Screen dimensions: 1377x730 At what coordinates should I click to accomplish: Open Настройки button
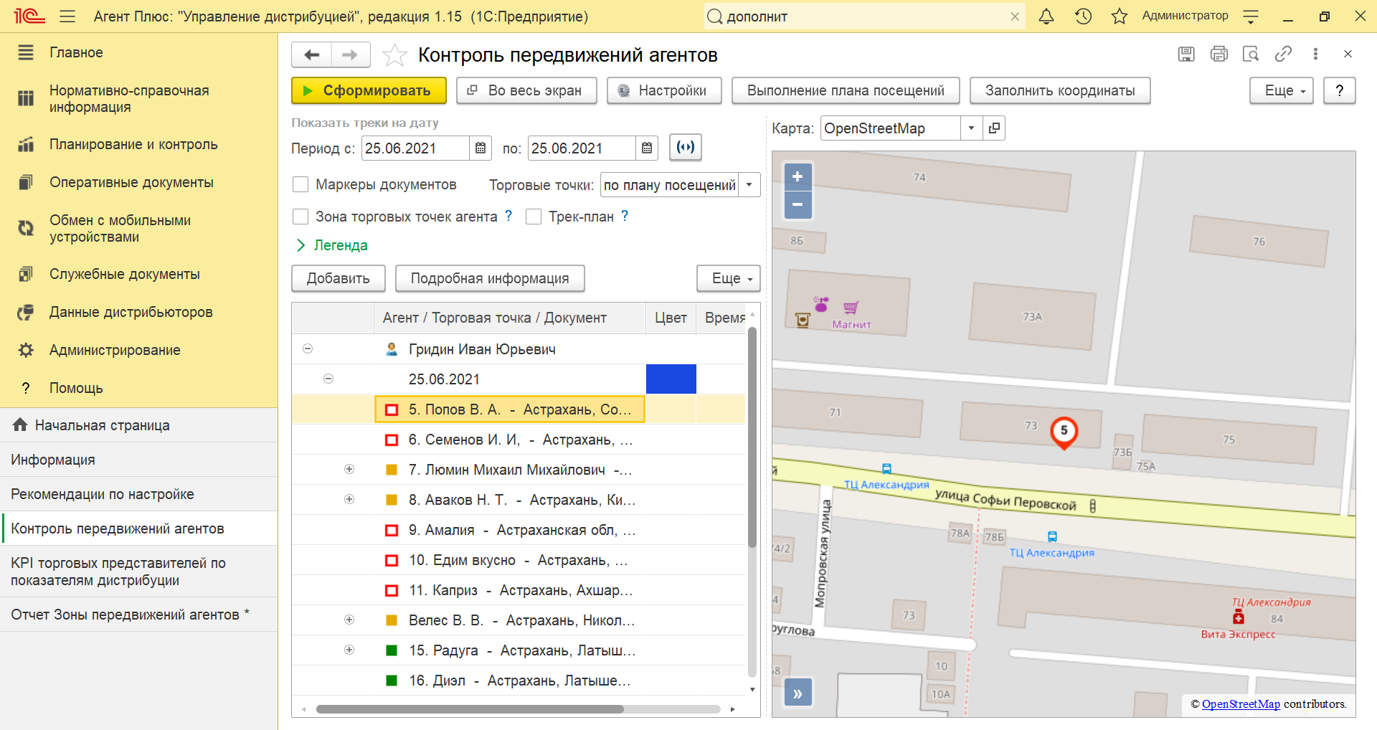pyautogui.click(x=664, y=90)
